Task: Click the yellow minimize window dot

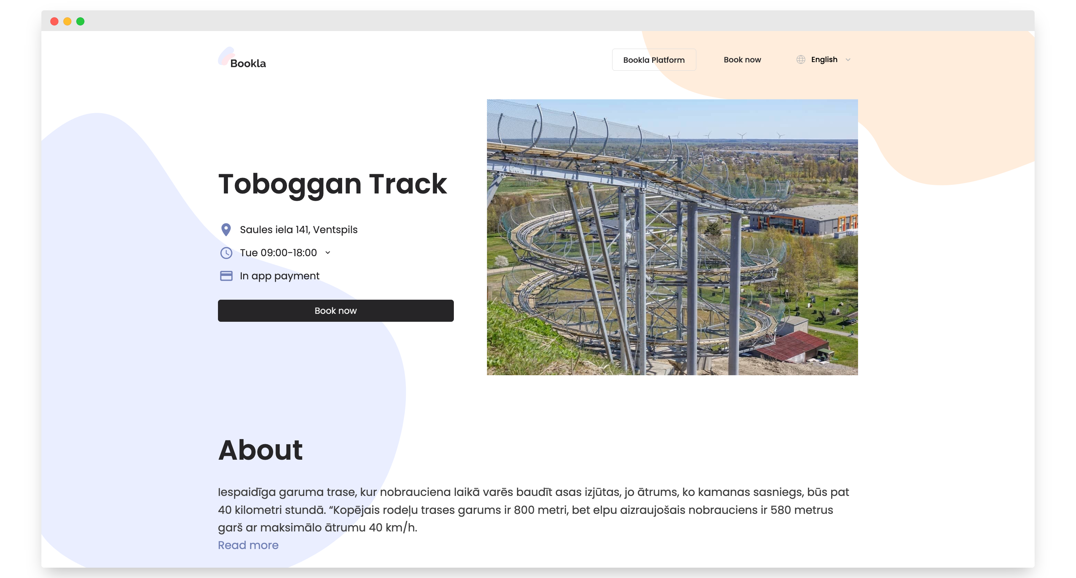Action: point(67,21)
